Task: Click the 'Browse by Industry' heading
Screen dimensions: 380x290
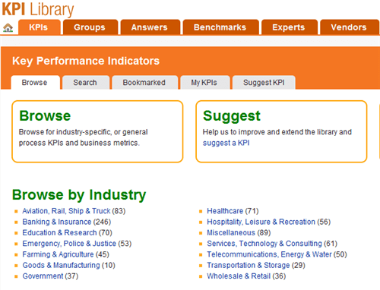Action: (x=79, y=195)
